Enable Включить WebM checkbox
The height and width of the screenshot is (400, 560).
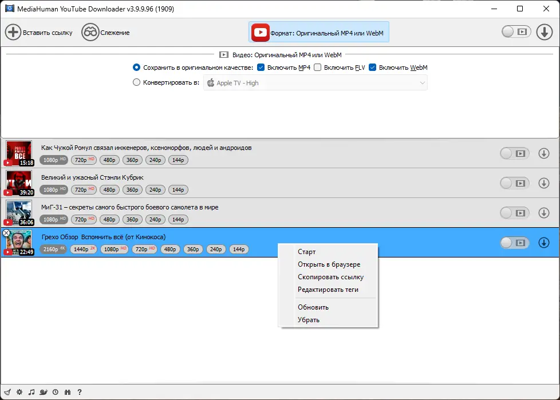[372, 67]
